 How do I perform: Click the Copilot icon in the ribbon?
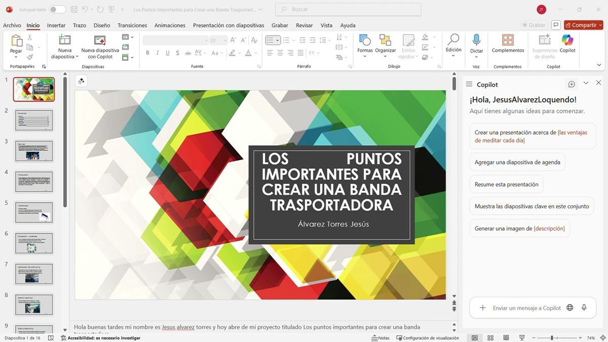567,41
